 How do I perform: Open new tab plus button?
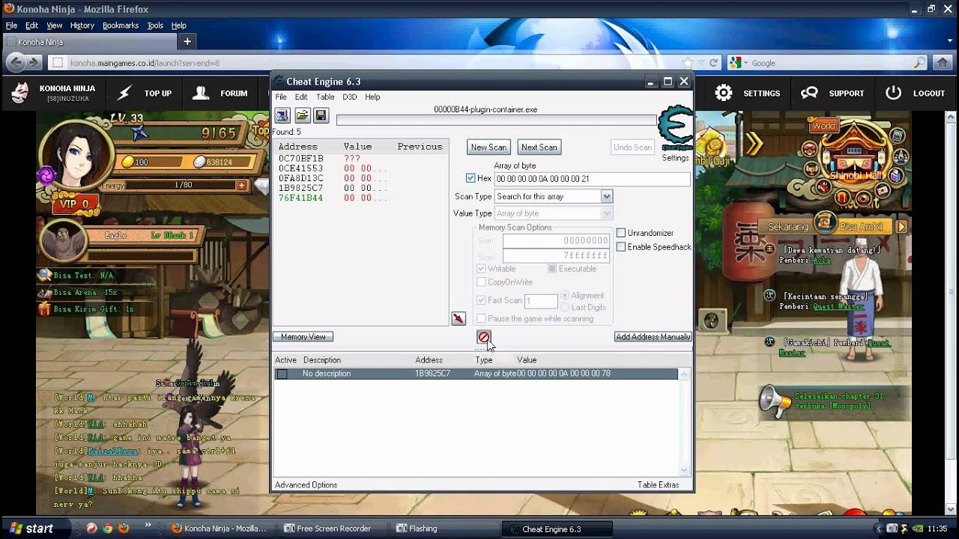click(x=187, y=41)
